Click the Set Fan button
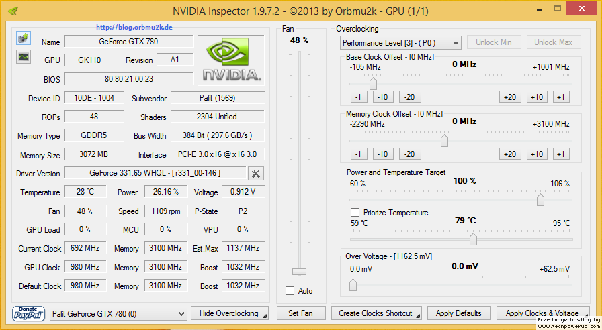Screen dimensions: 602x330 point(301,313)
